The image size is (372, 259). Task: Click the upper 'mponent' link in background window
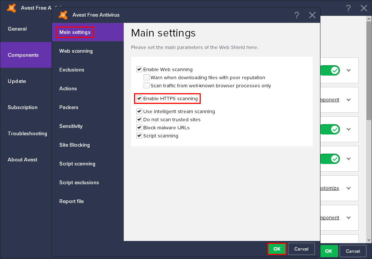coord(330,100)
